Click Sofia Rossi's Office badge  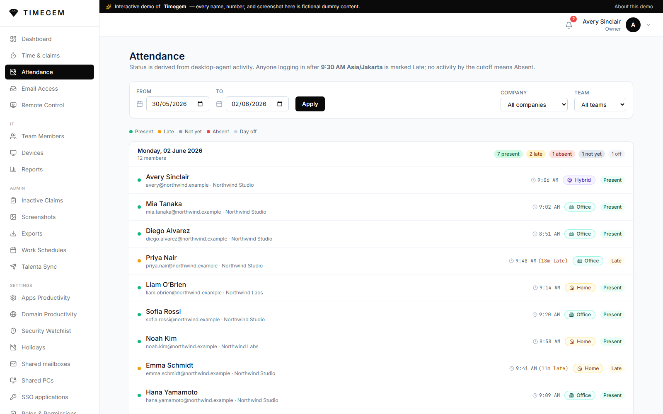coord(580,315)
